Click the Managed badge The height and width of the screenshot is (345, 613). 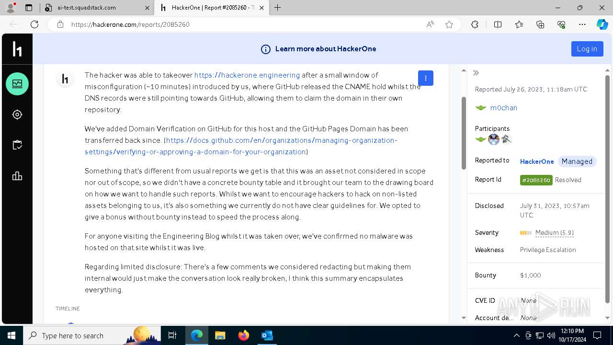click(577, 161)
